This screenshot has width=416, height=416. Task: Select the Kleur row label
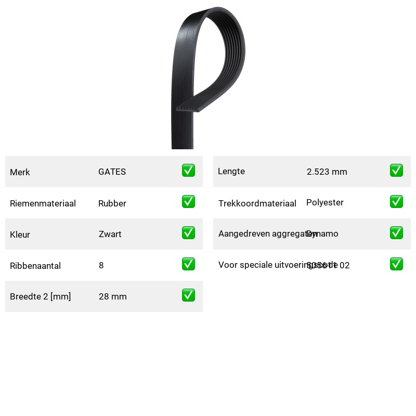[x=20, y=235]
